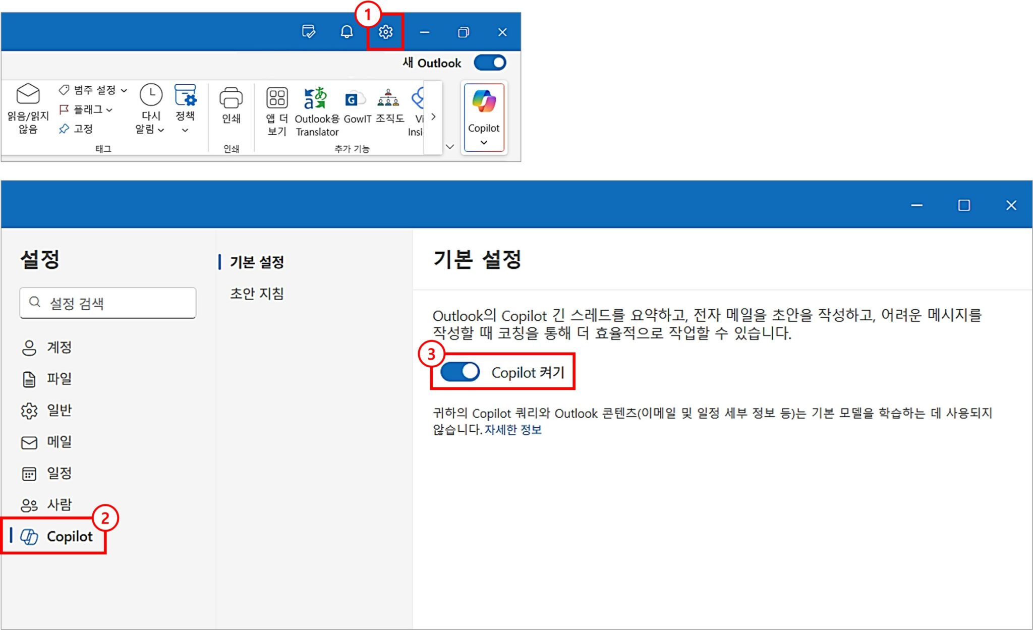Image resolution: width=1033 pixels, height=630 pixels.
Task: Maximize the settings window
Action: tap(964, 205)
